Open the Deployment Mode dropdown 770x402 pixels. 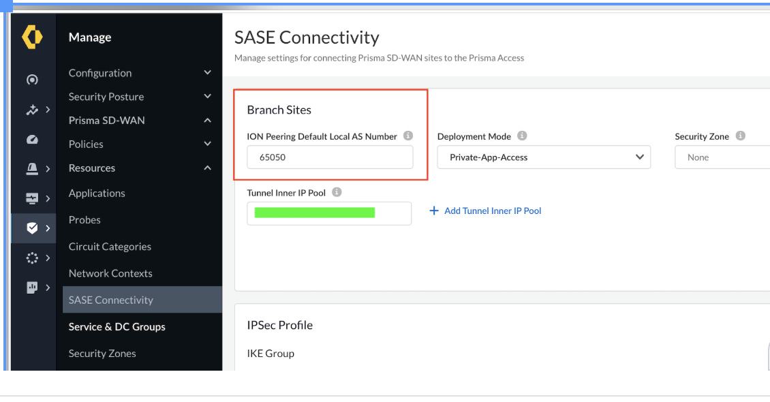point(544,157)
